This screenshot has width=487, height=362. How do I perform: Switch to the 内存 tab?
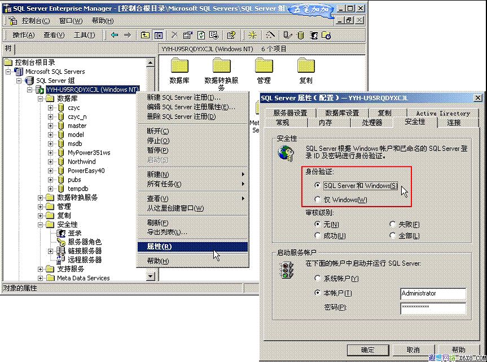point(326,122)
